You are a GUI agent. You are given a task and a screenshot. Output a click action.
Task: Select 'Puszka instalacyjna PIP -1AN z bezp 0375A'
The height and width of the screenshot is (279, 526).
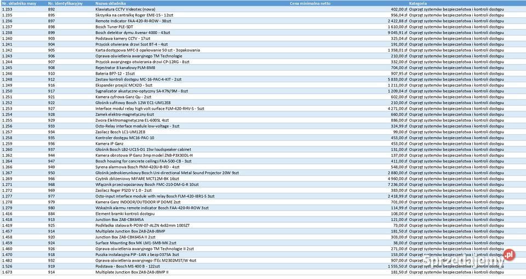coord(137,255)
